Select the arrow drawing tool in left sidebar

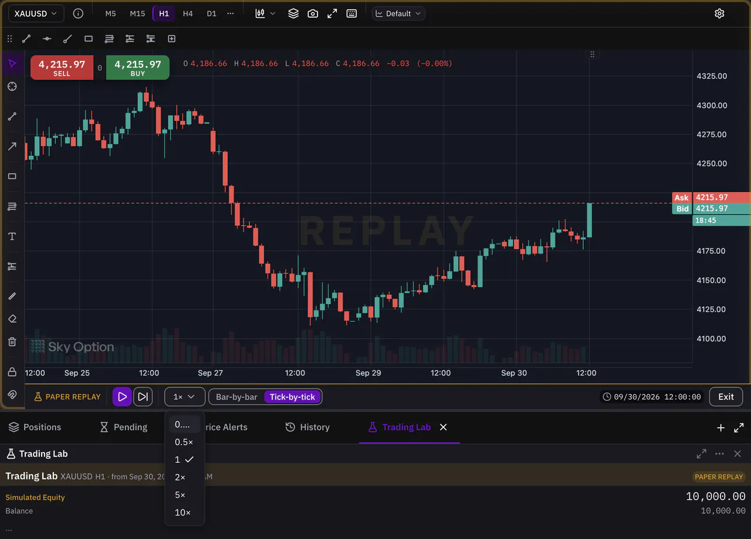coord(12,146)
